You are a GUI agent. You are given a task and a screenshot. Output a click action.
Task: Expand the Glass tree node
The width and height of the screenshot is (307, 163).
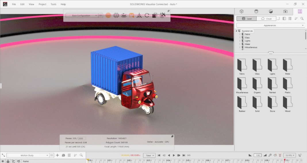(240, 38)
